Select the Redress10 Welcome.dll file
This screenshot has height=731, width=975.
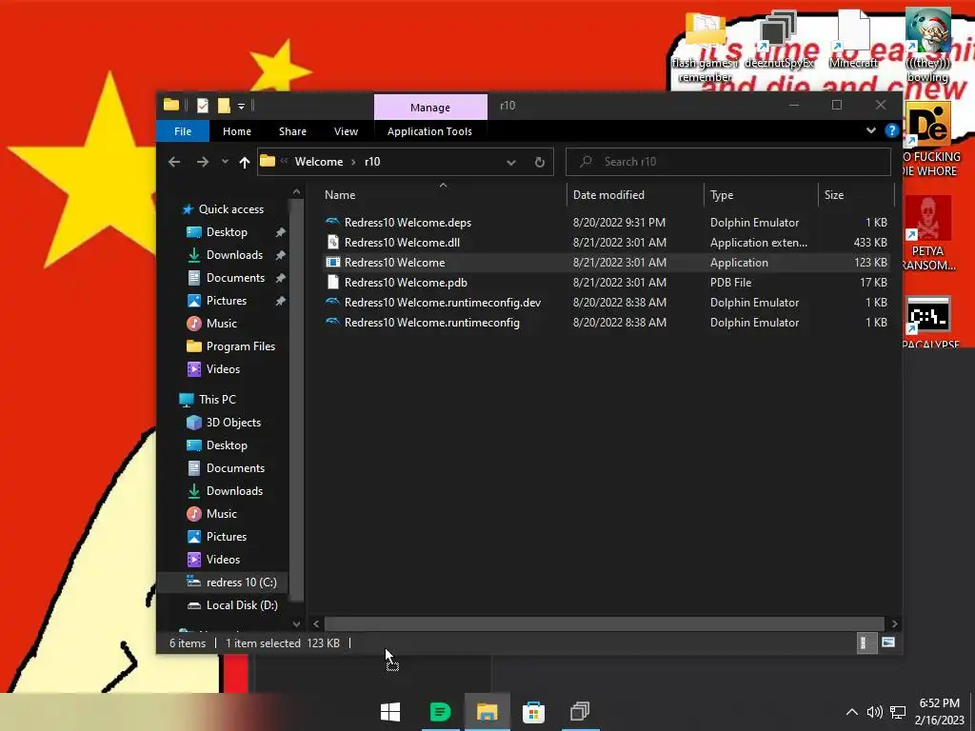click(606, 243)
